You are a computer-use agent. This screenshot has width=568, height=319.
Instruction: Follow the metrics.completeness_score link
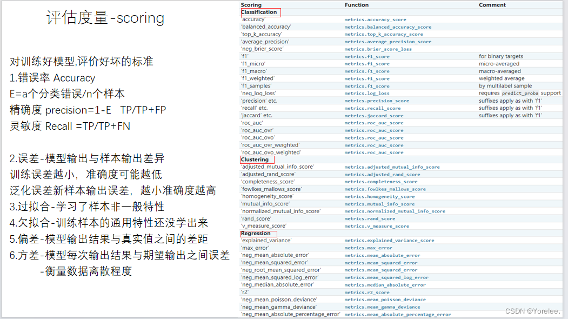(381, 182)
